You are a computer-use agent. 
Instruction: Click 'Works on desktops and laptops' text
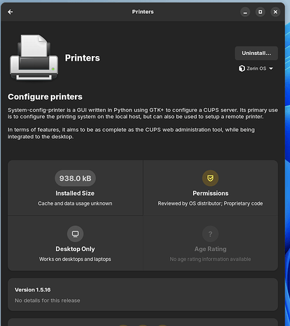[x=75, y=259]
